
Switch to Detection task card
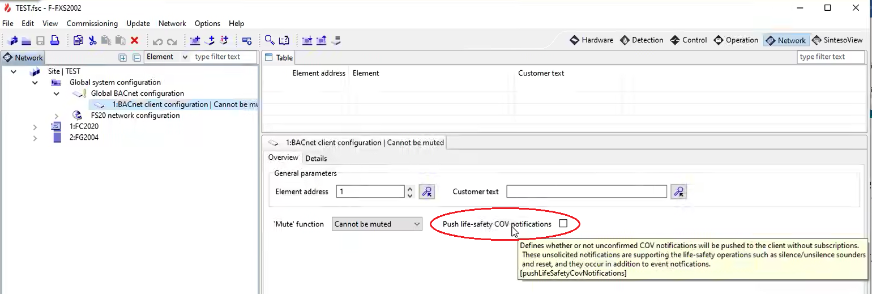(642, 40)
